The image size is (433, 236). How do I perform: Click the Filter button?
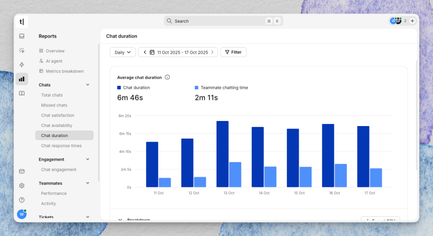pyautogui.click(x=233, y=52)
